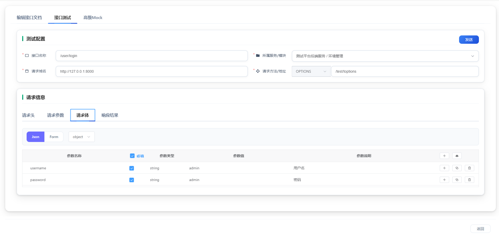This screenshot has width=499, height=236.
Task: Click the trash icon on the password row
Action: 469,180
